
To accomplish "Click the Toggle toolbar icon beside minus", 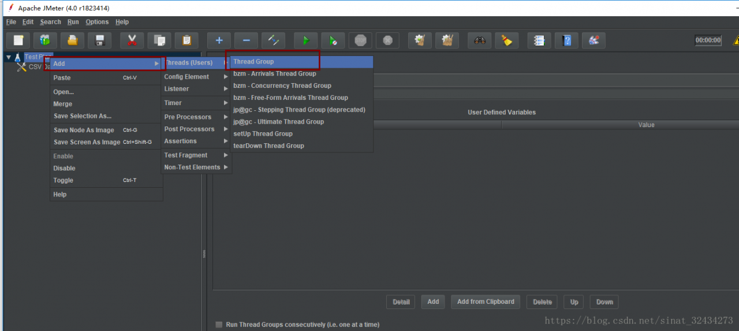I will coord(273,40).
